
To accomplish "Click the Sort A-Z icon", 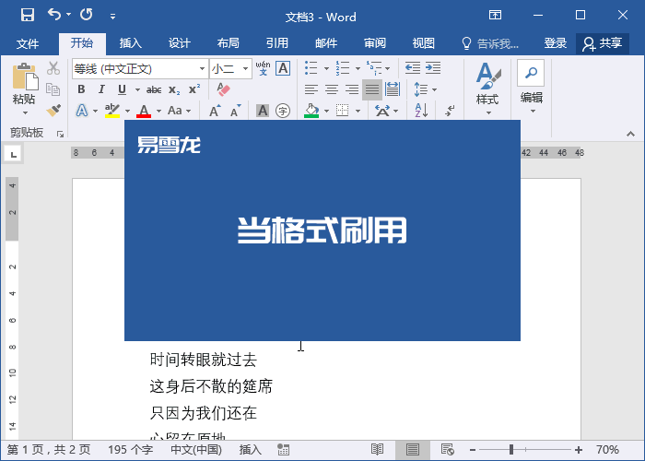I will 421,111.
